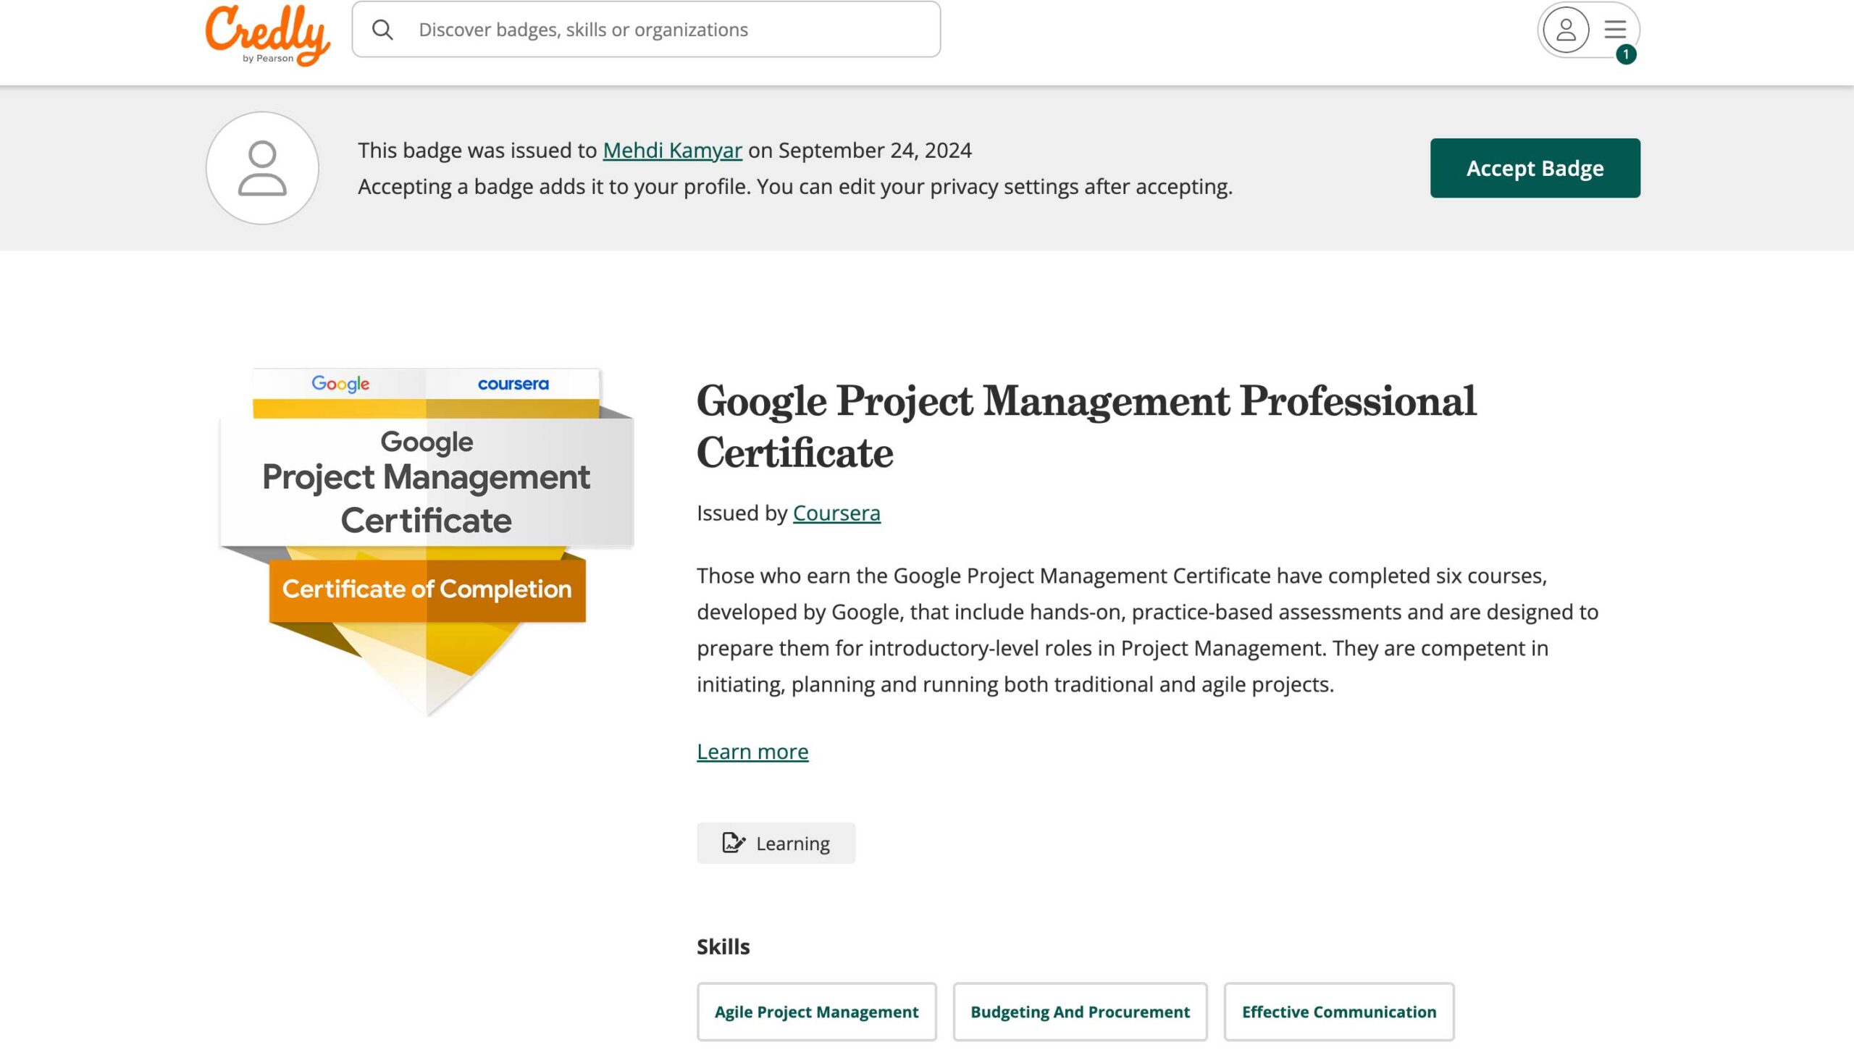This screenshot has height=1050, width=1854.
Task: Click the Coursera logo on badge
Action: 513,384
